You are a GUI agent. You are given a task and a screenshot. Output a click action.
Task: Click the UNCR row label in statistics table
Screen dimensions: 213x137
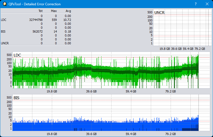point(5,43)
